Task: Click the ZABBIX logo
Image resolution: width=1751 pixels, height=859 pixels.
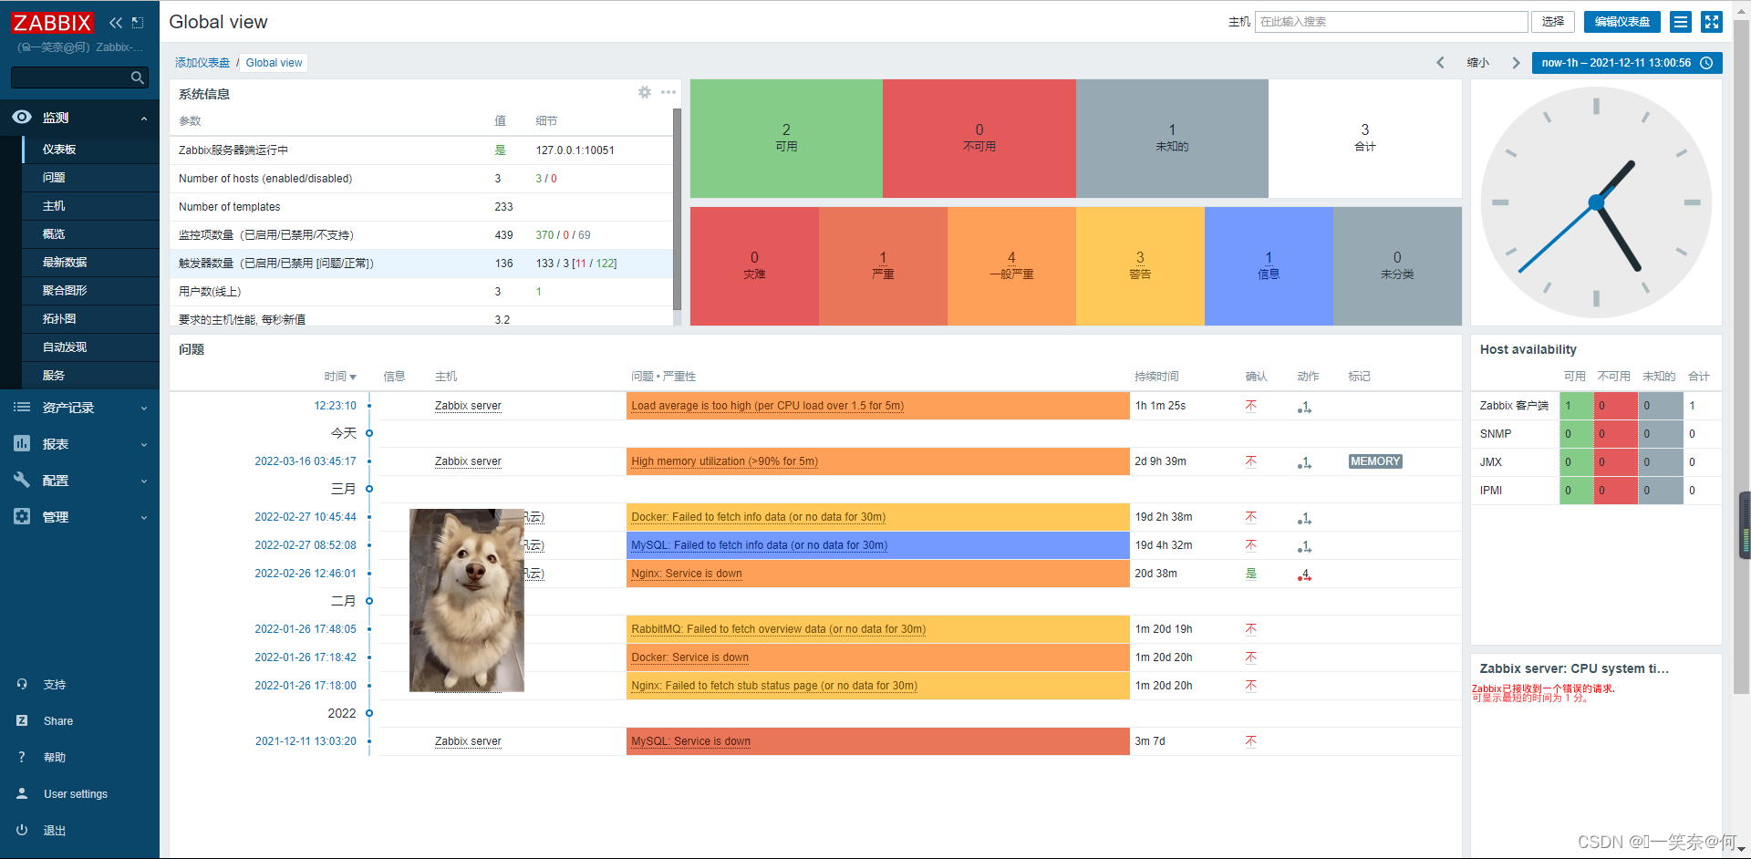Action: tap(52, 23)
